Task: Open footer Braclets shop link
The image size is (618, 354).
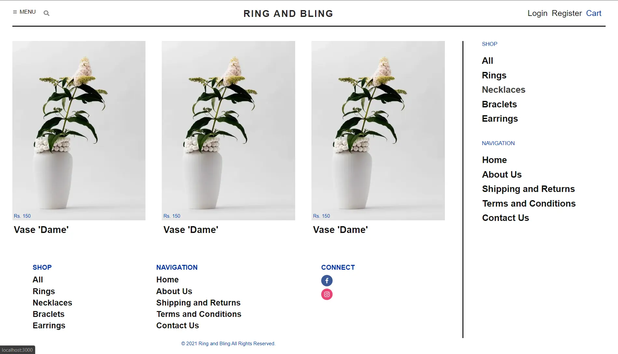Action: click(48, 314)
